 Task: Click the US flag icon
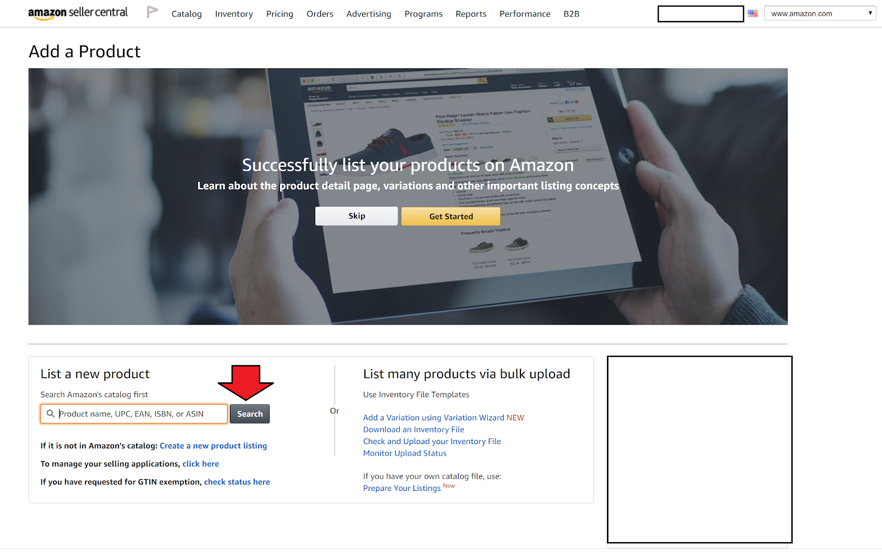coord(752,13)
